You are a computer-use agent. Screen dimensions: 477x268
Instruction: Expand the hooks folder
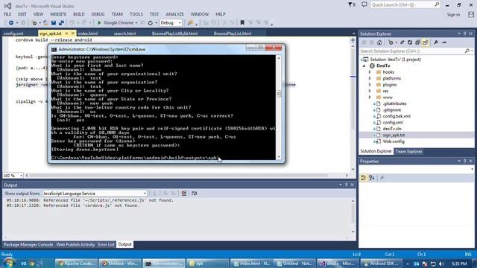coord(370,72)
